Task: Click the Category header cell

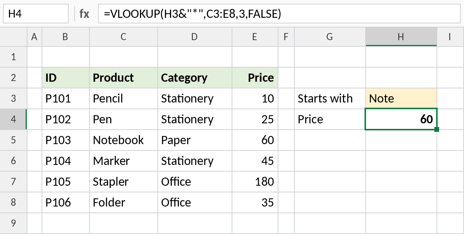Action: 195,78
